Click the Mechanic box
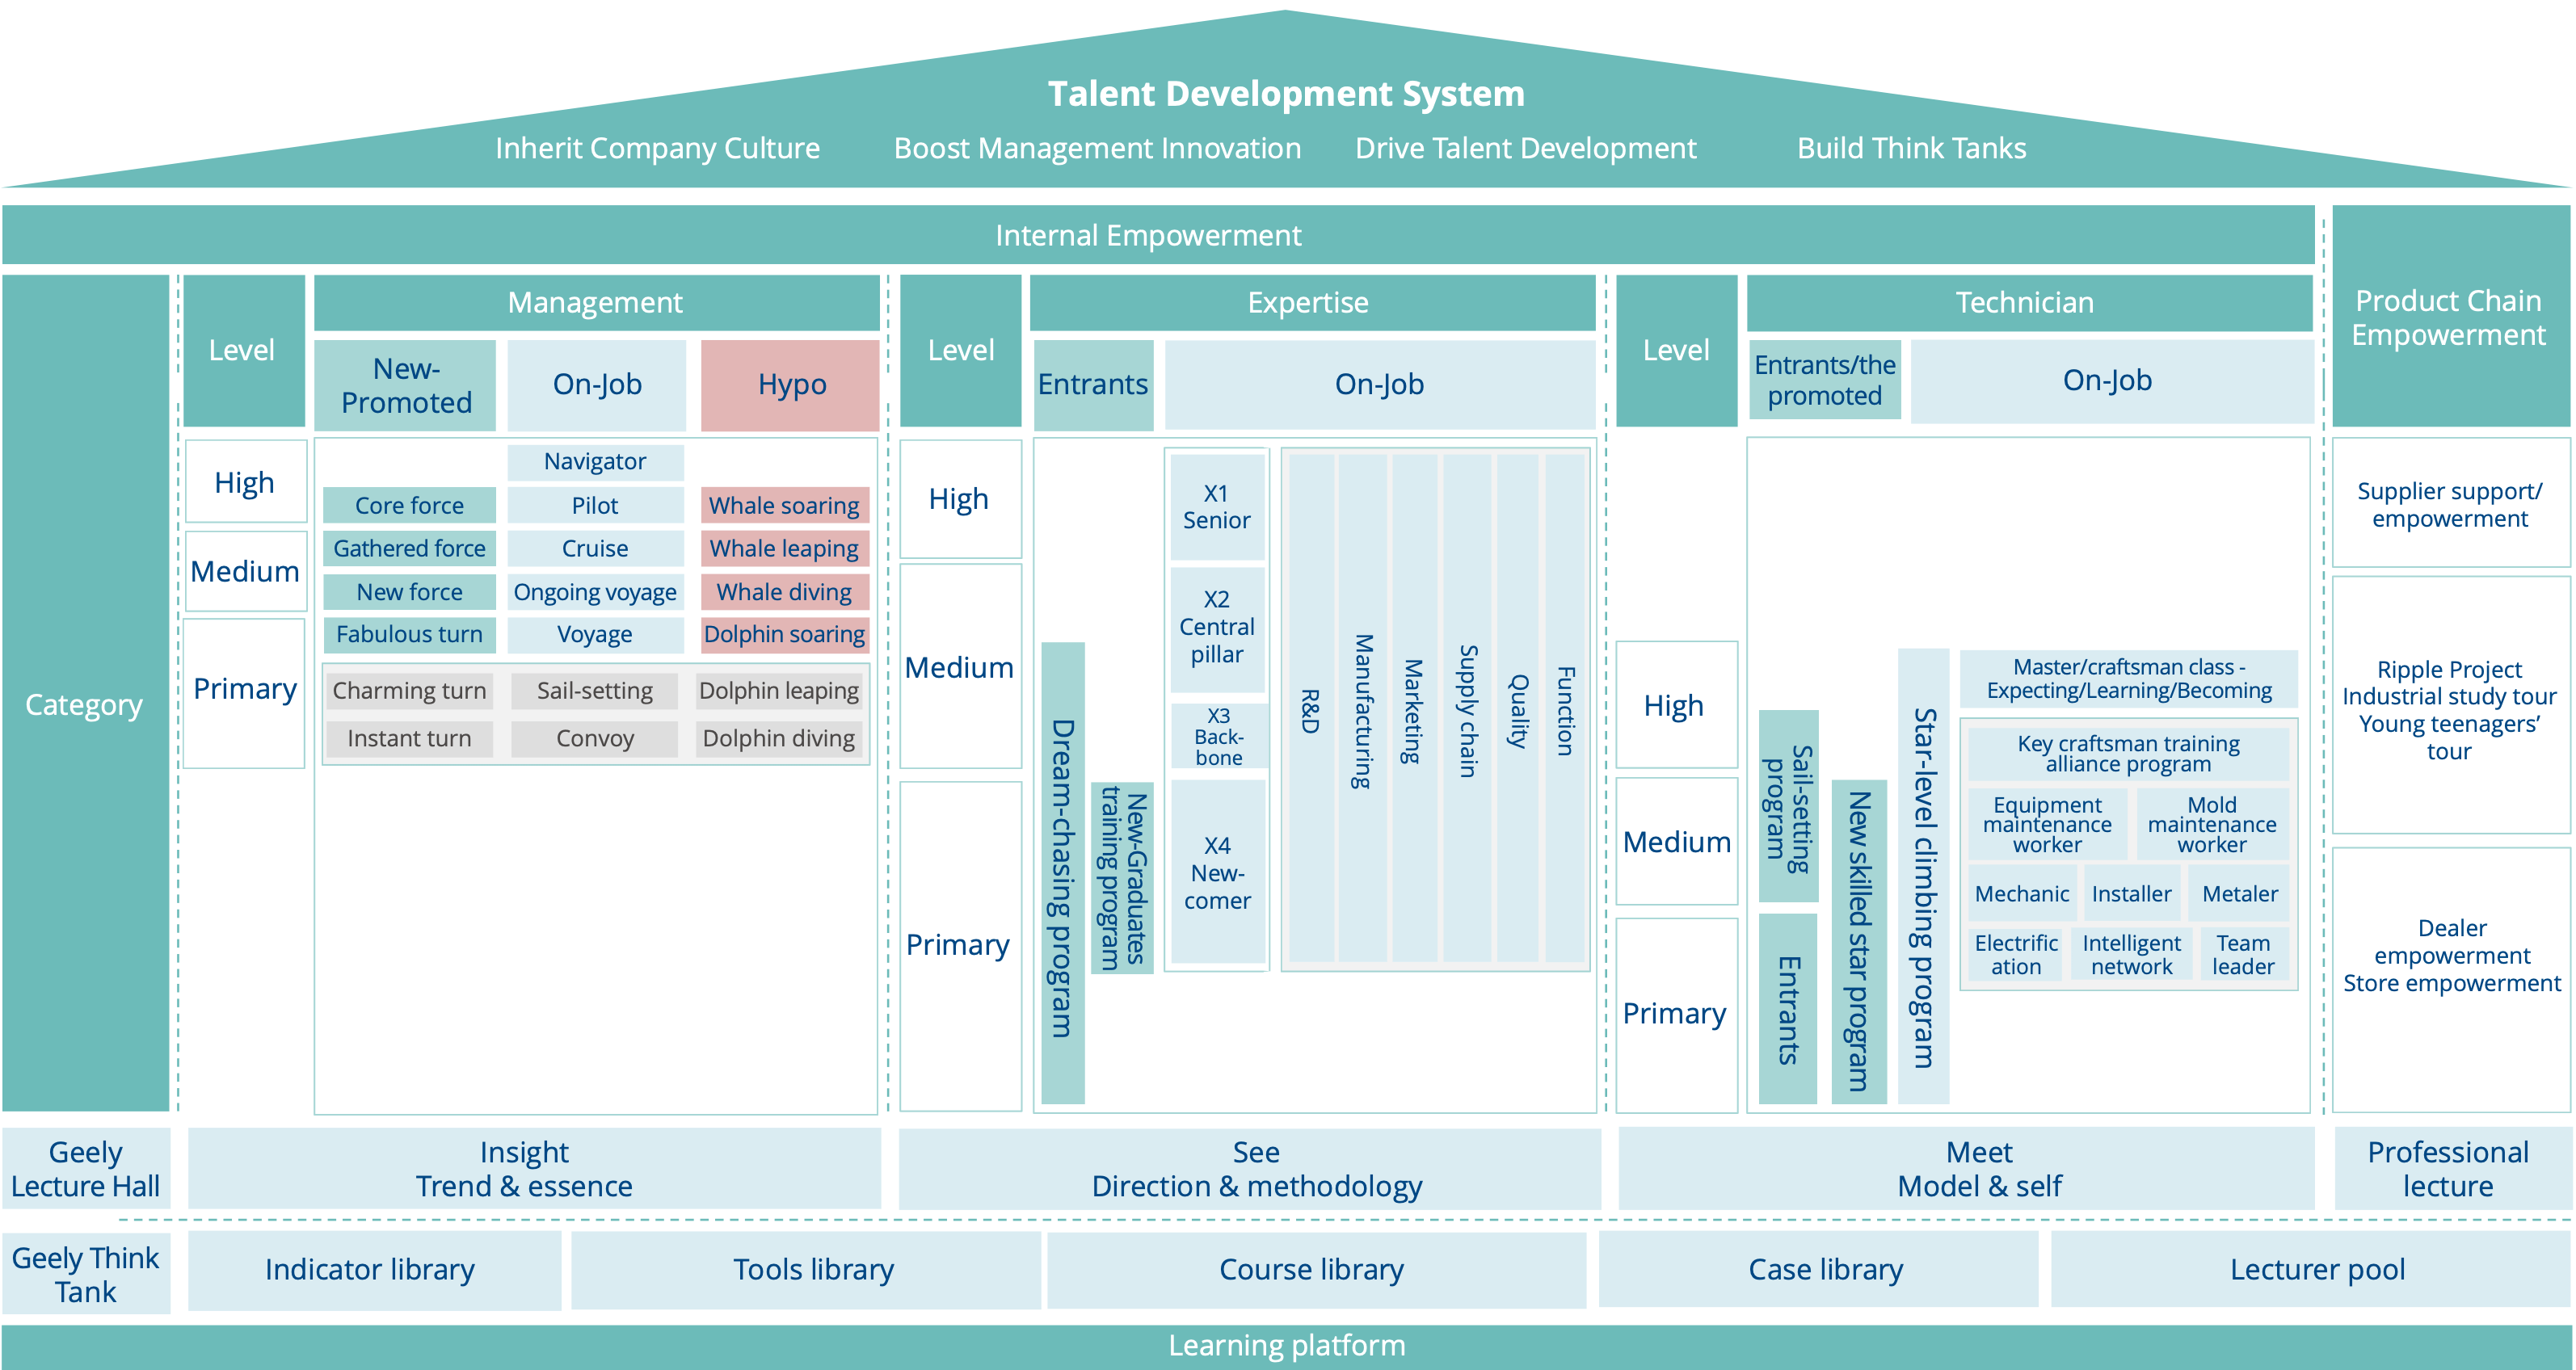 2021,893
